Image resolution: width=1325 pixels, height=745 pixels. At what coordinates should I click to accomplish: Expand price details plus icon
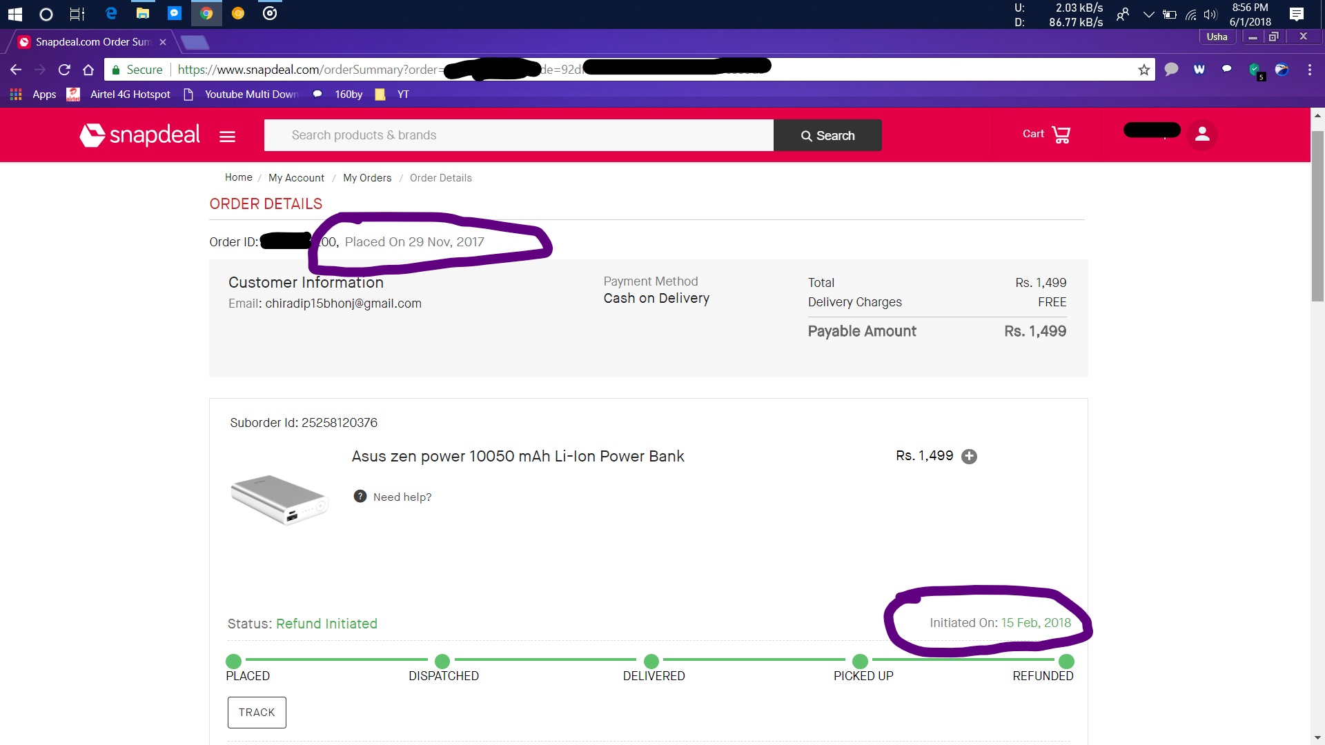(x=969, y=457)
